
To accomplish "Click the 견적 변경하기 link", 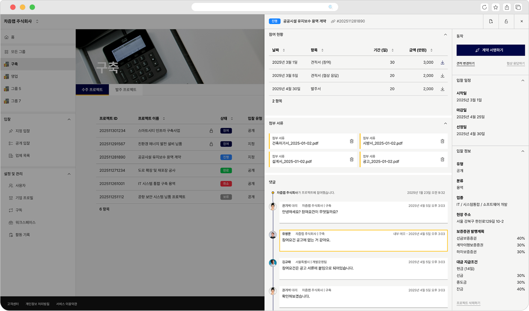I will point(465,64).
